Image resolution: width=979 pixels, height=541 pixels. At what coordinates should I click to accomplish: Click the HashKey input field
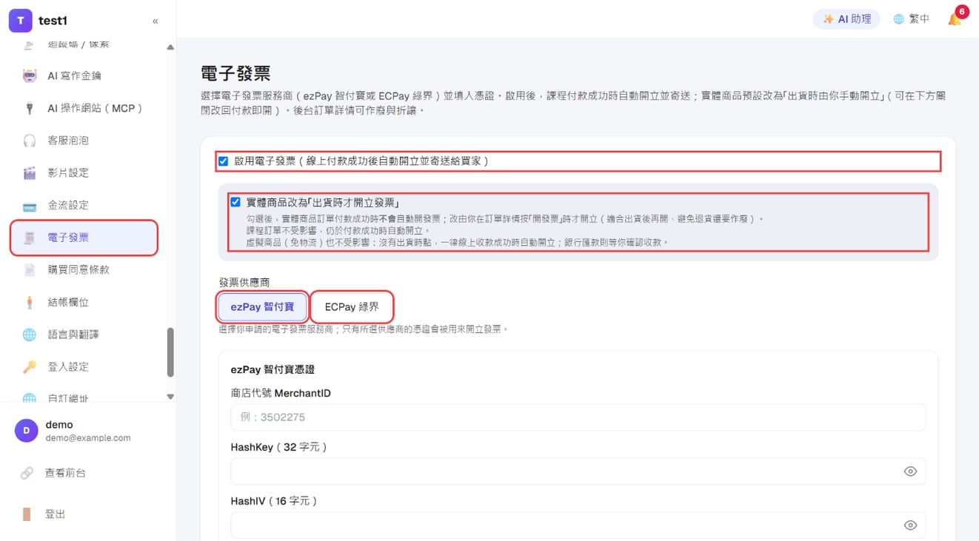click(x=578, y=471)
